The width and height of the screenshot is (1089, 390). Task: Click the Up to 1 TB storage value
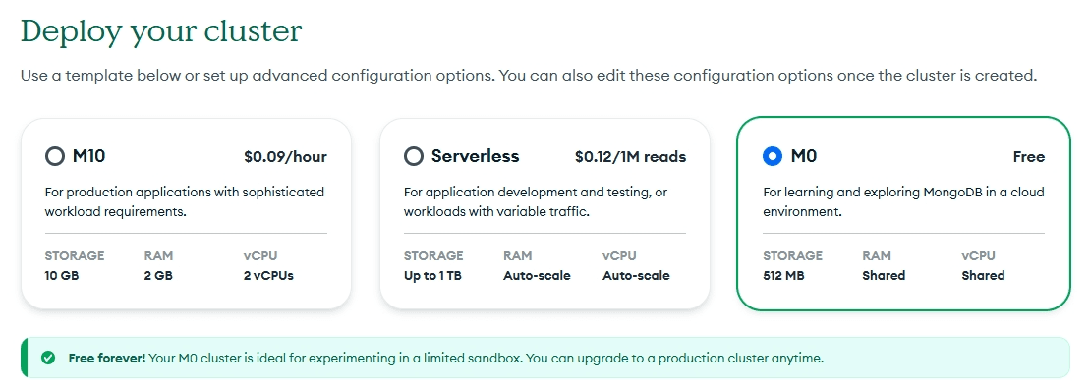pos(432,275)
